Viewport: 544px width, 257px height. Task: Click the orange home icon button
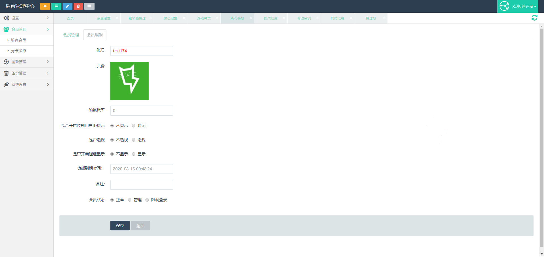45,6
